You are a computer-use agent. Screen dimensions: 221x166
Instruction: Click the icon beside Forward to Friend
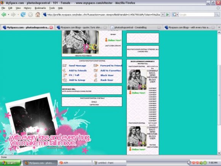coord(96,66)
